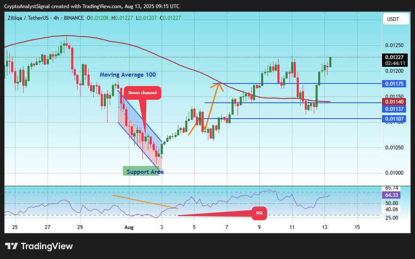Screen dimensions: 415x259
Task: Select the Moving Average 100 text label
Action: pos(128,75)
